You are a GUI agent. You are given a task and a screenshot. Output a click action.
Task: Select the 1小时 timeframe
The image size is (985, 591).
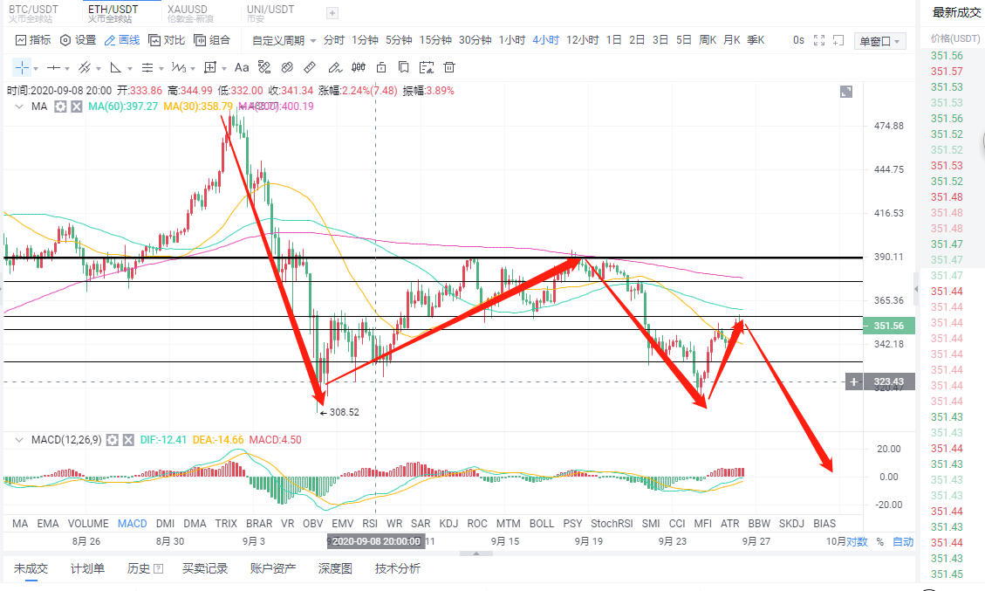click(x=512, y=40)
